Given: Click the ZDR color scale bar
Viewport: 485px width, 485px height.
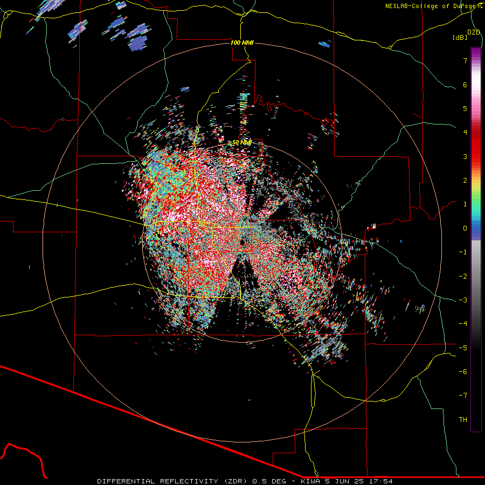Looking at the screenshot, I should click(476, 239).
